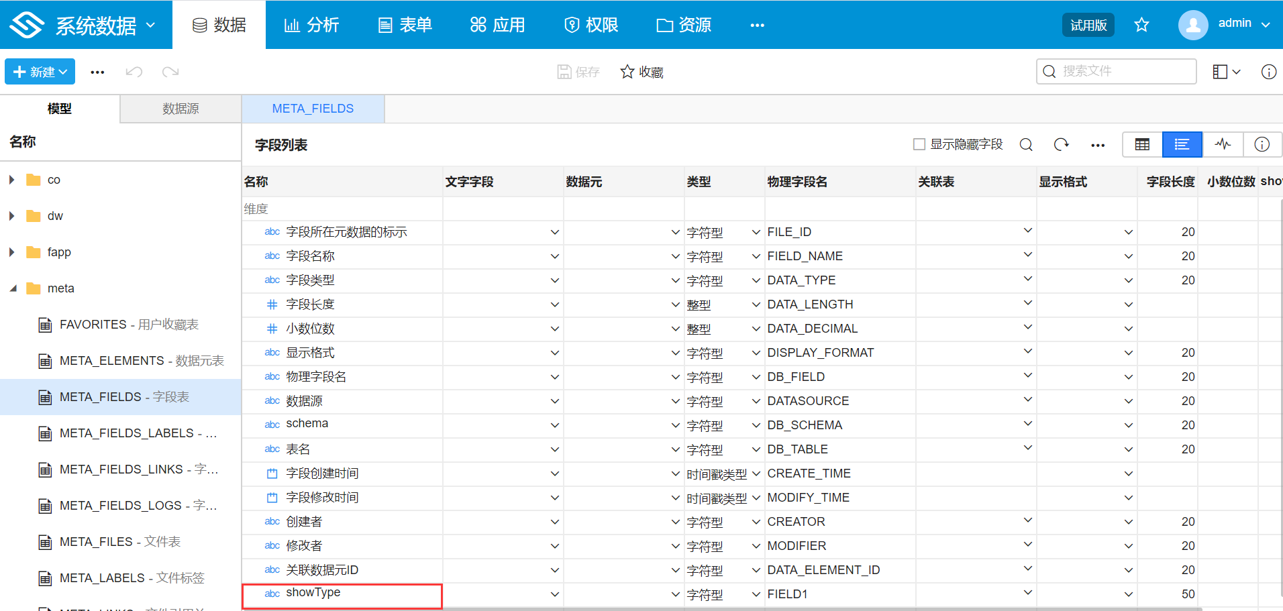The height and width of the screenshot is (611, 1283).
Task: Open the waveform data analysis view
Action: (1223, 145)
